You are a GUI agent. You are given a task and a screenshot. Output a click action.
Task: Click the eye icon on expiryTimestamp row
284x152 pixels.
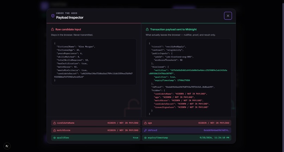145,138
